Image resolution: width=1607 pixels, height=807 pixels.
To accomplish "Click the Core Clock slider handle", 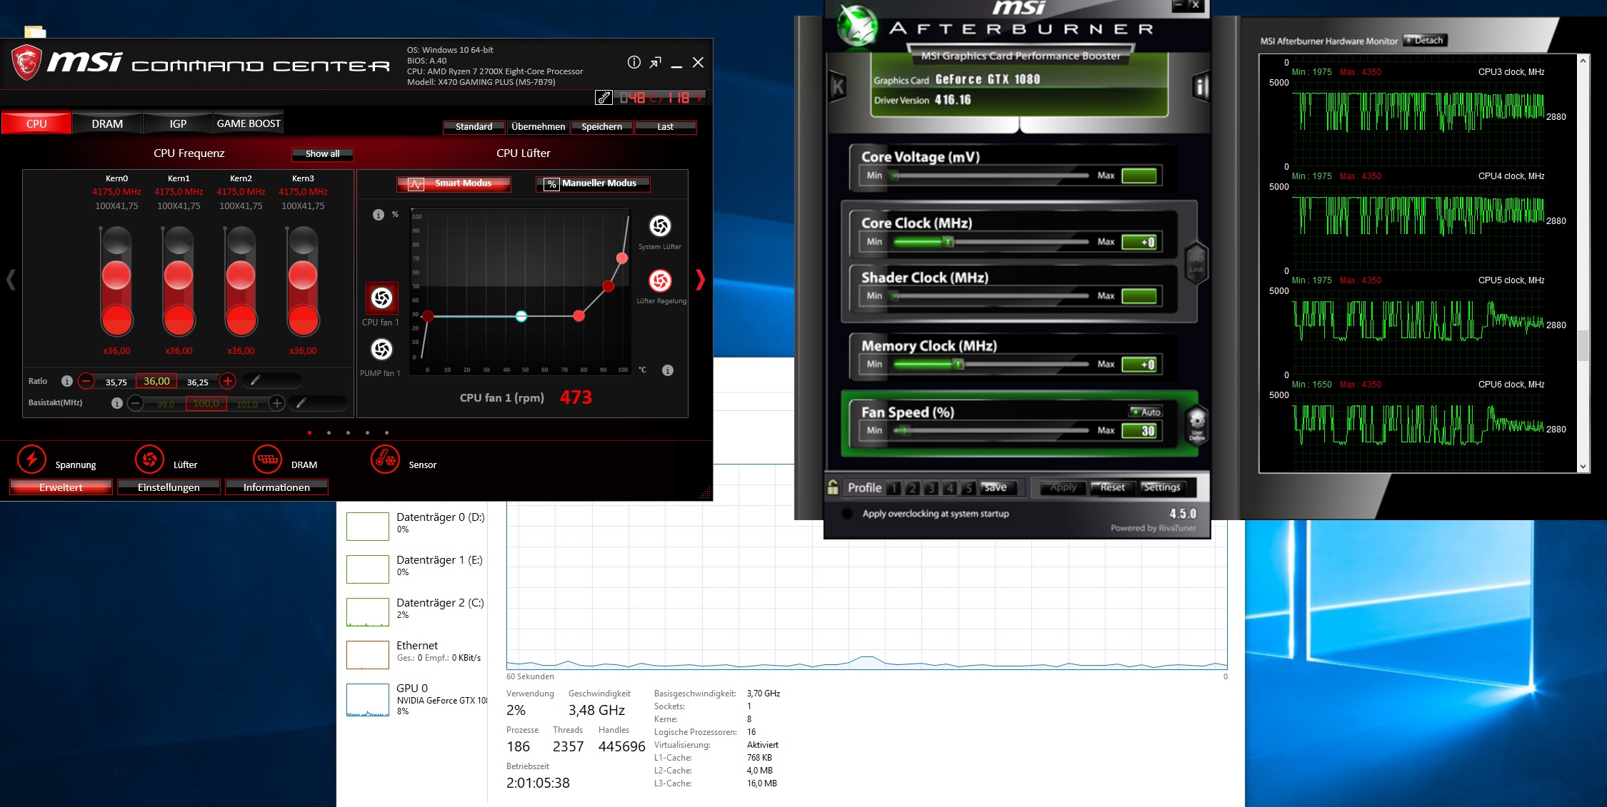I will [x=948, y=242].
